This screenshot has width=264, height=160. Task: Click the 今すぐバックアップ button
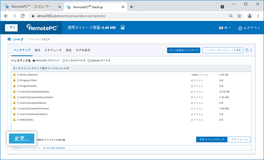212,140
